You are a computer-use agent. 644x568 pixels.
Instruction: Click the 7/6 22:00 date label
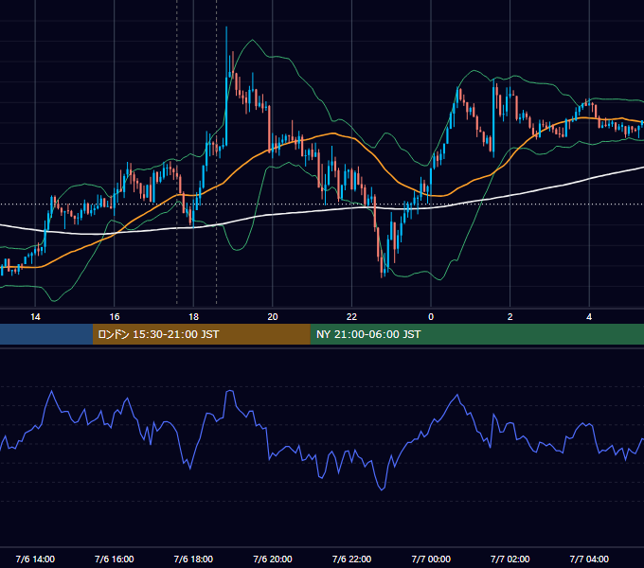click(x=352, y=559)
